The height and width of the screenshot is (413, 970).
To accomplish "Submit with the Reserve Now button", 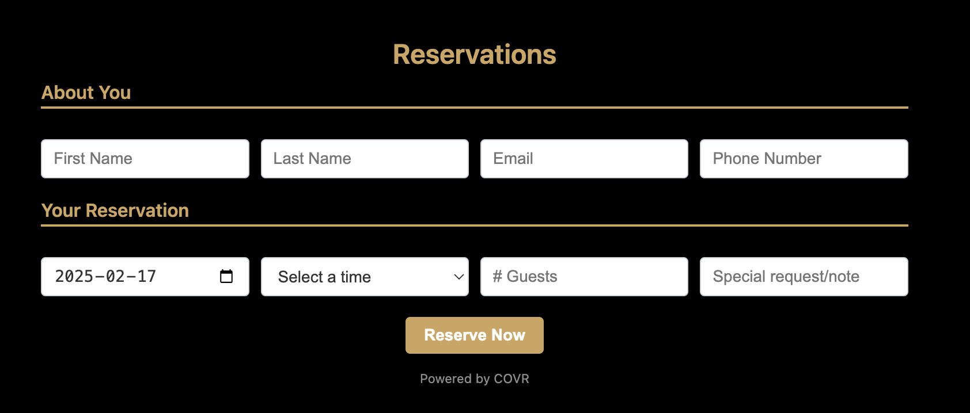I will pos(475,335).
